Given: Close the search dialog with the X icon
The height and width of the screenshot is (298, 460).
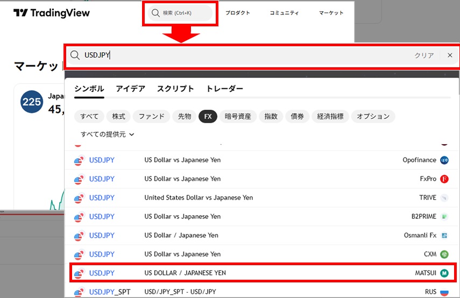Looking at the screenshot, I should pyautogui.click(x=450, y=55).
